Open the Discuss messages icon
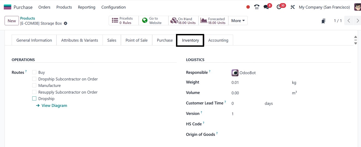Viewport: 361px width, 147px height. 266,7
